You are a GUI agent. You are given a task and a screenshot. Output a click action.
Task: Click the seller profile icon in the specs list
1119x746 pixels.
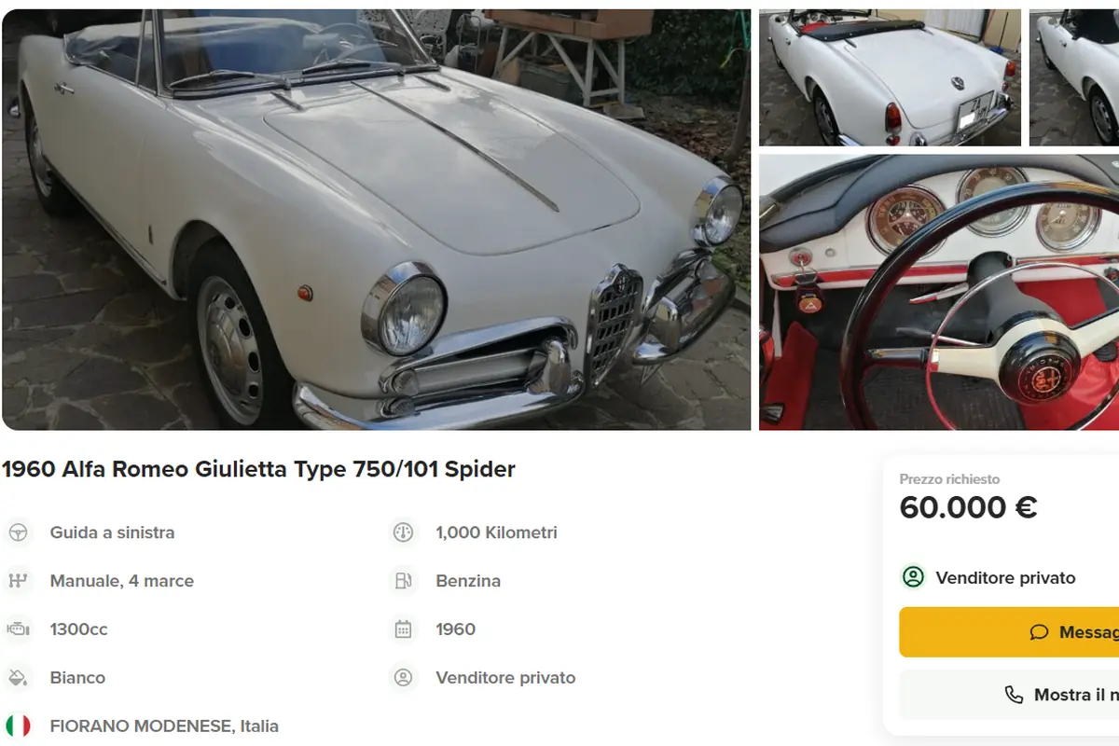[403, 678]
